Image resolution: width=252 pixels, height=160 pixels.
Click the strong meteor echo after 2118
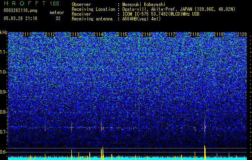click(x=205, y=127)
